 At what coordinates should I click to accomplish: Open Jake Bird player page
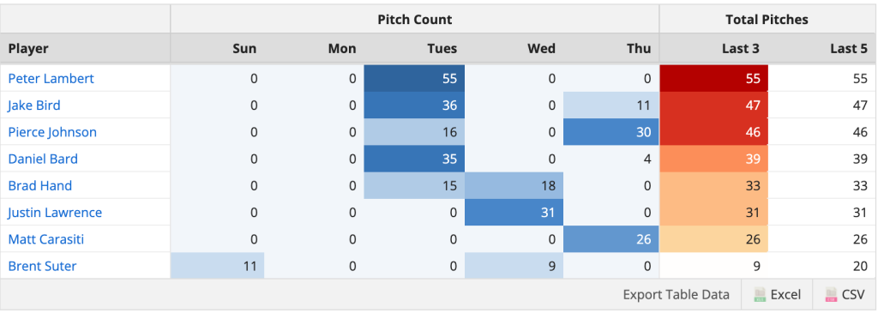click(x=34, y=105)
